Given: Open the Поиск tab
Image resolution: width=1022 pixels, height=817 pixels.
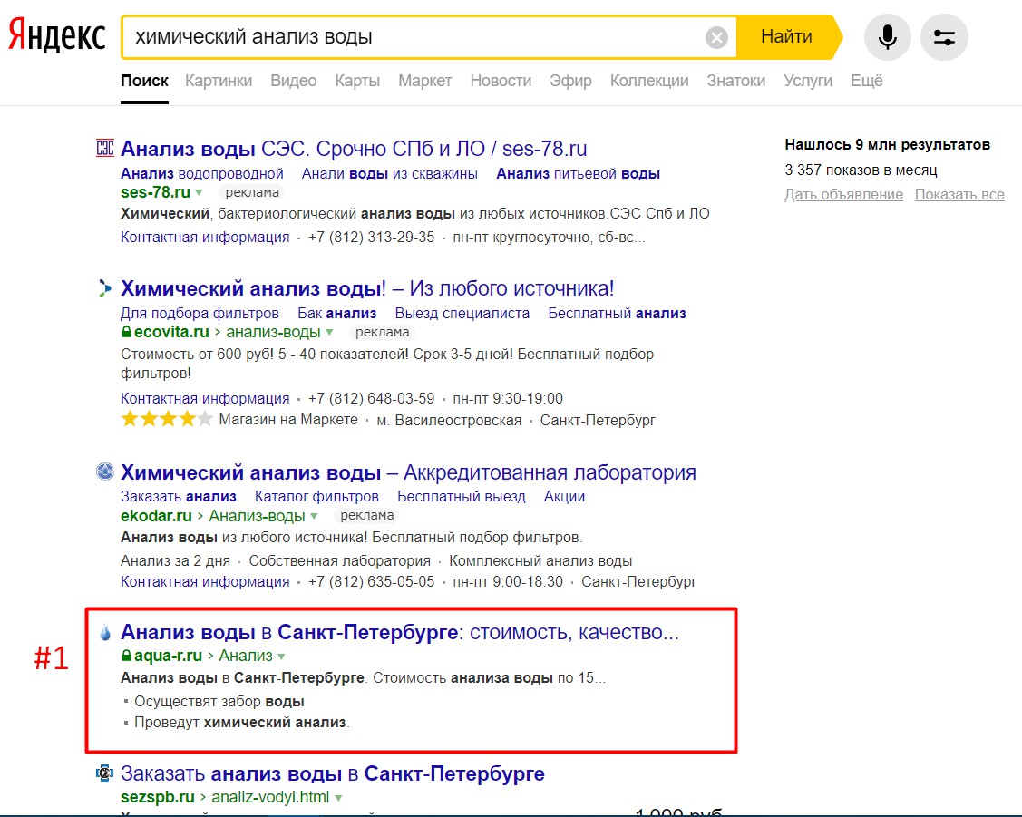Looking at the screenshot, I should pyautogui.click(x=145, y=81).
